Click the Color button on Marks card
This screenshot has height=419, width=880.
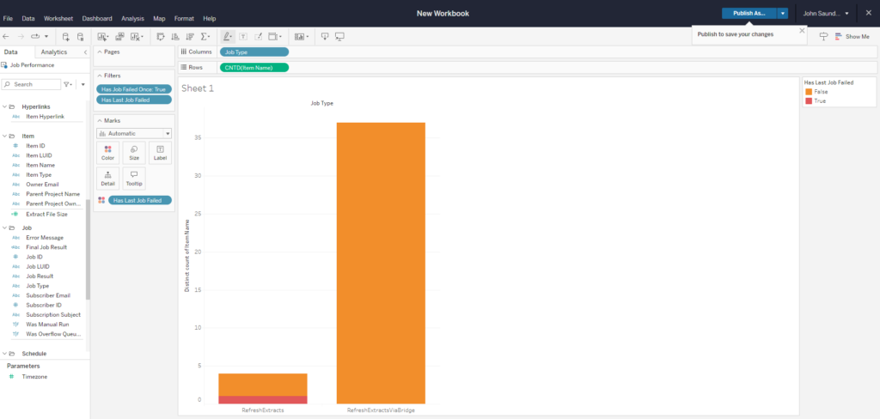click(x=107, y=153)
